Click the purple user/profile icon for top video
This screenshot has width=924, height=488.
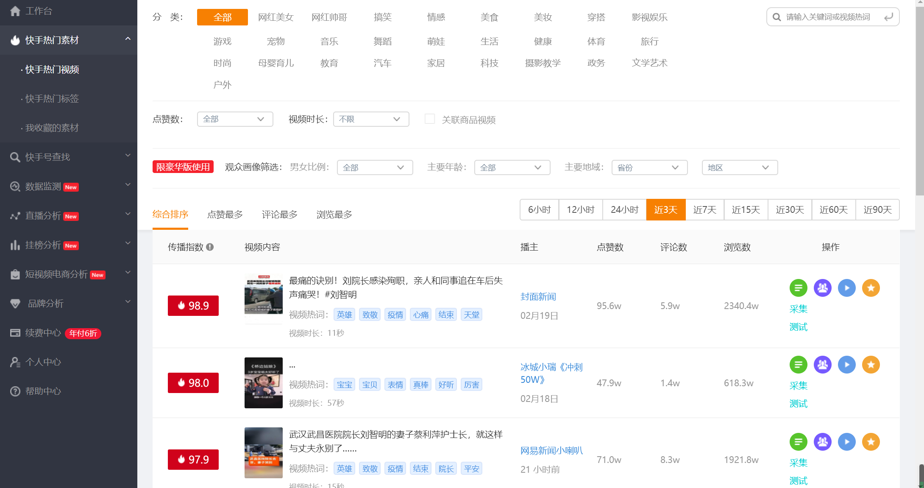pyautogui.click(x=823, y=287)
